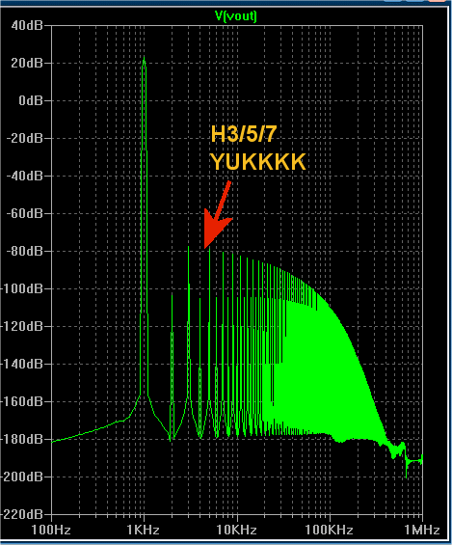This screenshot has width=452, height=545.
Task: Click the 1MHz frequency axis label
Action: pyautogui.click(x=422, y=531)
